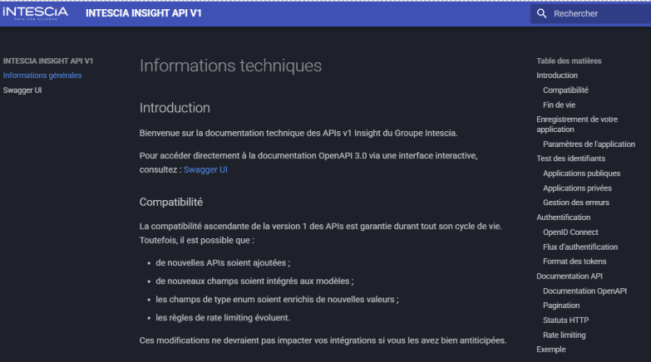Viewport: 651px width, 362px height.
Task: Open Format des tokens section
Action: point(575,262)
